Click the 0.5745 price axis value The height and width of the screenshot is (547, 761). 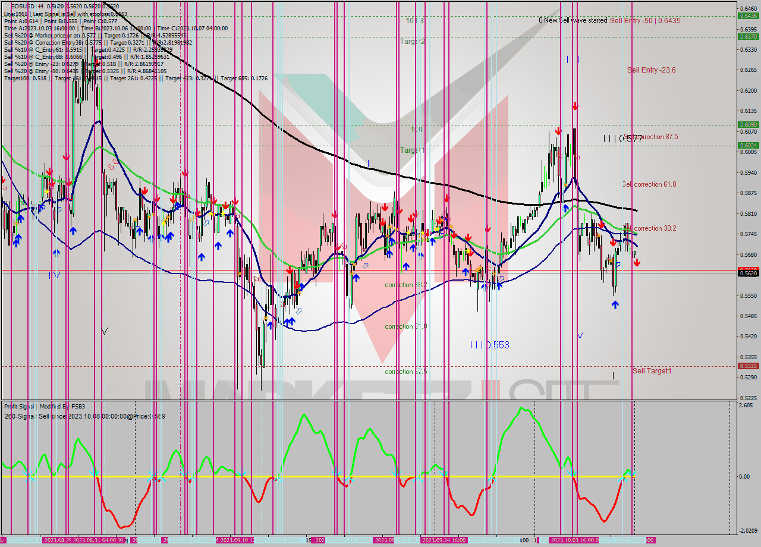tap(748, 234)
